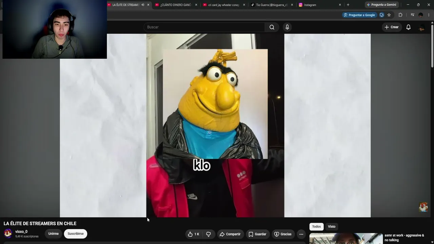This screenshot has height=244, width=434.
Task: Open Chrome profile avatar in toolbar
Action: point(421,15)
